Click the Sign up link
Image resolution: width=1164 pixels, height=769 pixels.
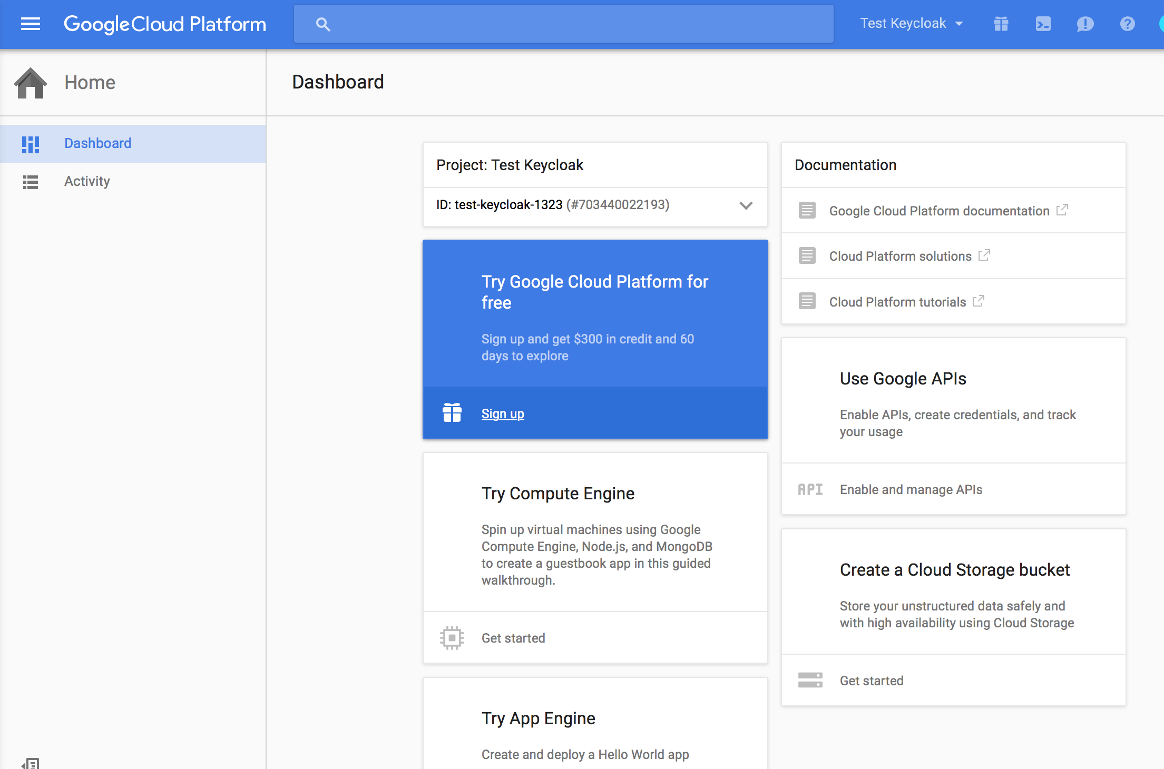tap(502, 413)
